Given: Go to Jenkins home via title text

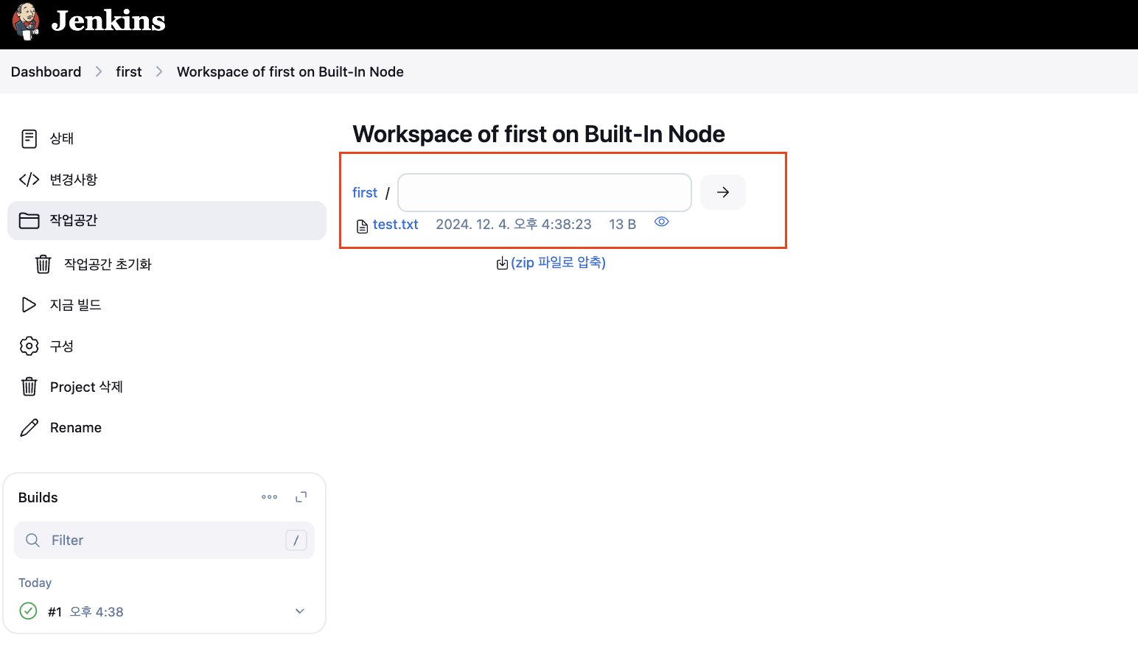Looking at the screenshot, I should click(108, 21).
